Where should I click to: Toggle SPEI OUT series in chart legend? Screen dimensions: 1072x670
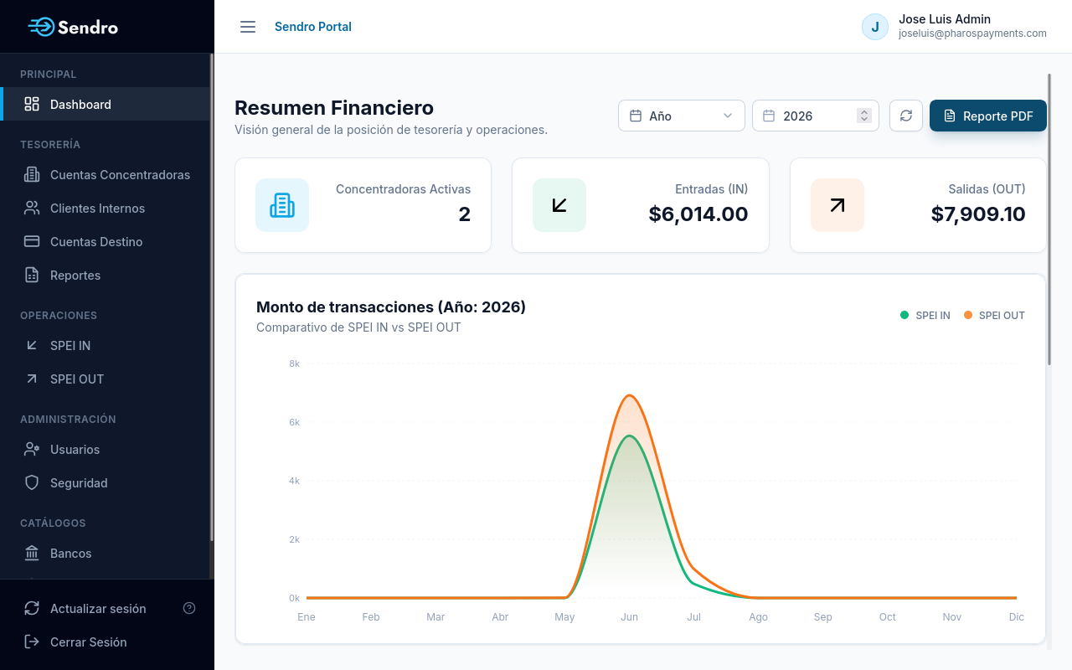(994, 316)
